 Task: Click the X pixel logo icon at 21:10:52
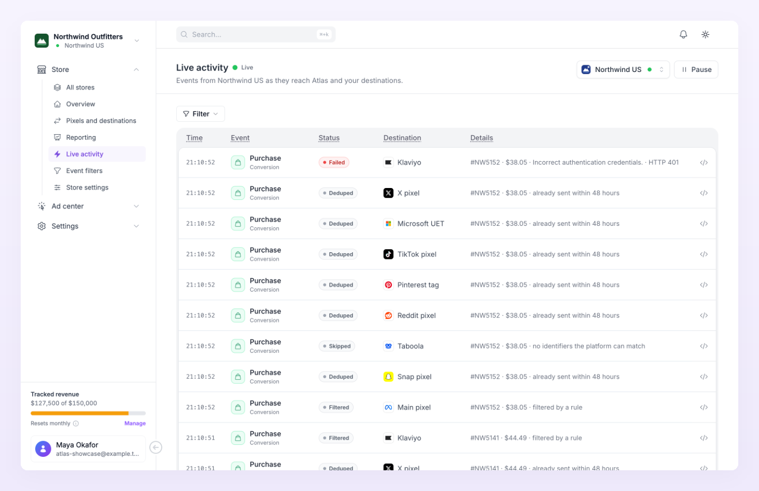[388, 193]
